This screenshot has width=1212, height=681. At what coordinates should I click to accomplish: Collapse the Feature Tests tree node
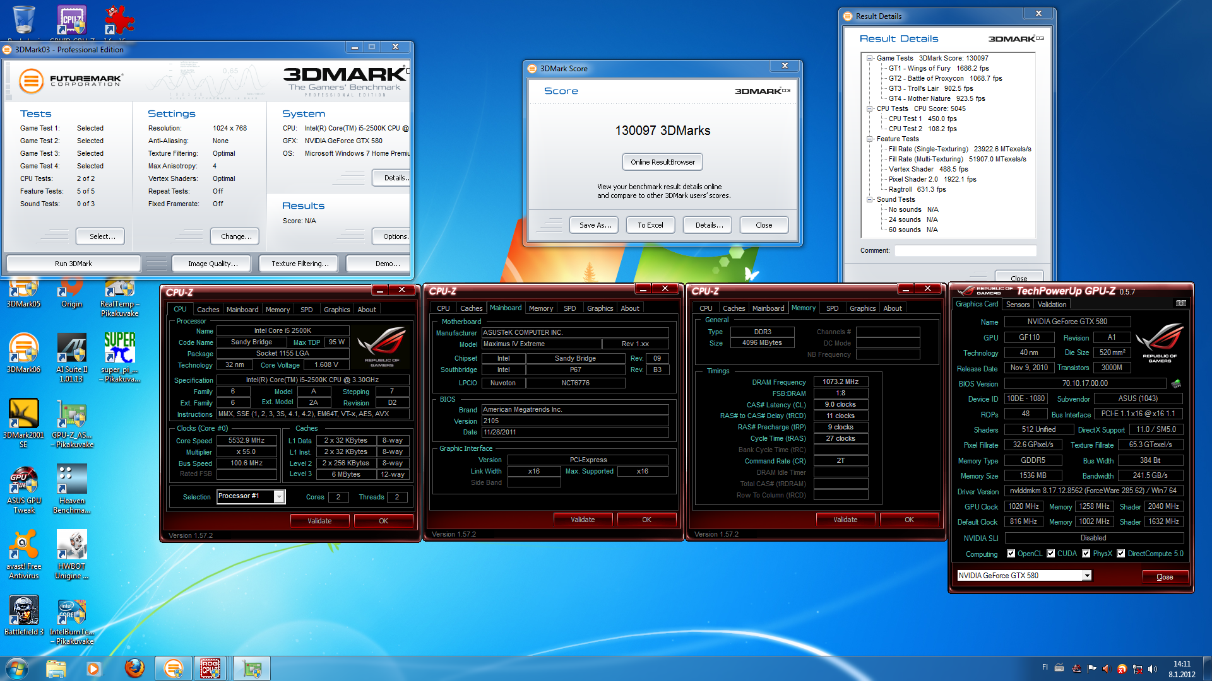(x=870, y=139)
